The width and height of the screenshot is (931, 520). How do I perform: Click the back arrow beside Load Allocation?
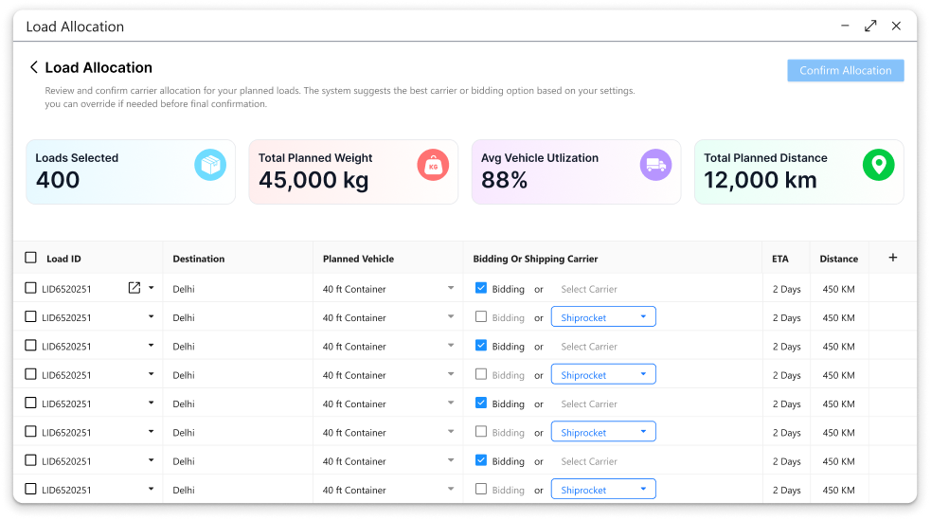coord(34,67)
